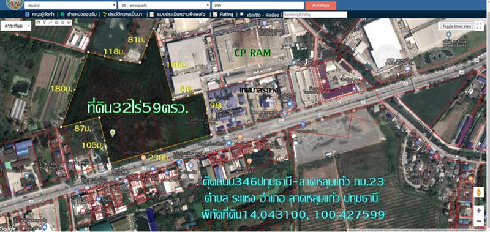This screenshot has width=490, height=232.
Task: Open the province dropdown
Action: click(70, 6)
